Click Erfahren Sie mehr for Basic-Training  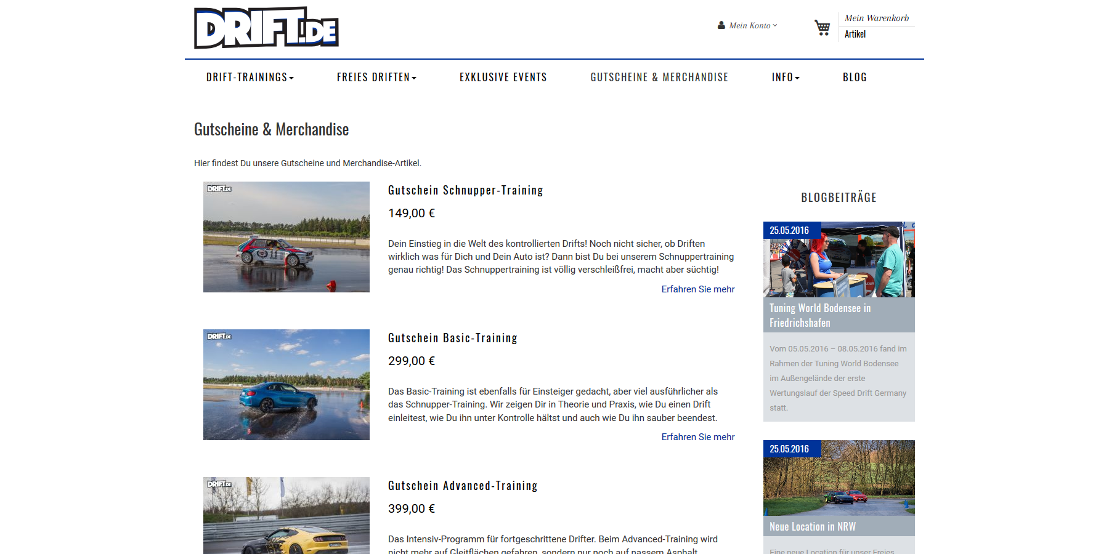[698, 437]
